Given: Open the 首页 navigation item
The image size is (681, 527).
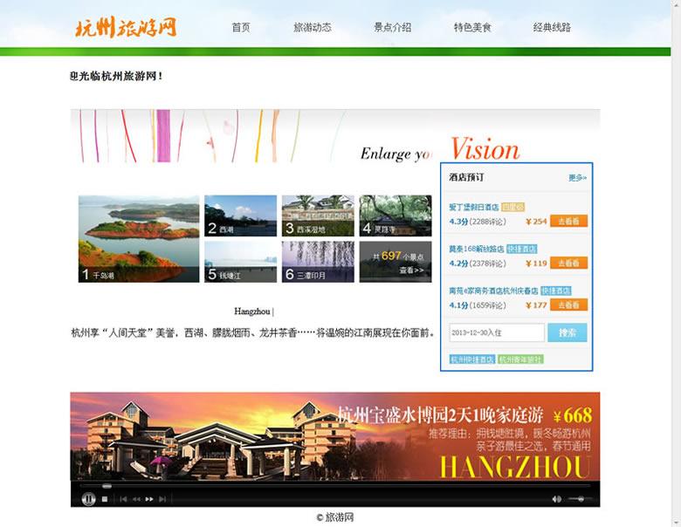Looking at the screenshot, I should click(x=241, y=28).
